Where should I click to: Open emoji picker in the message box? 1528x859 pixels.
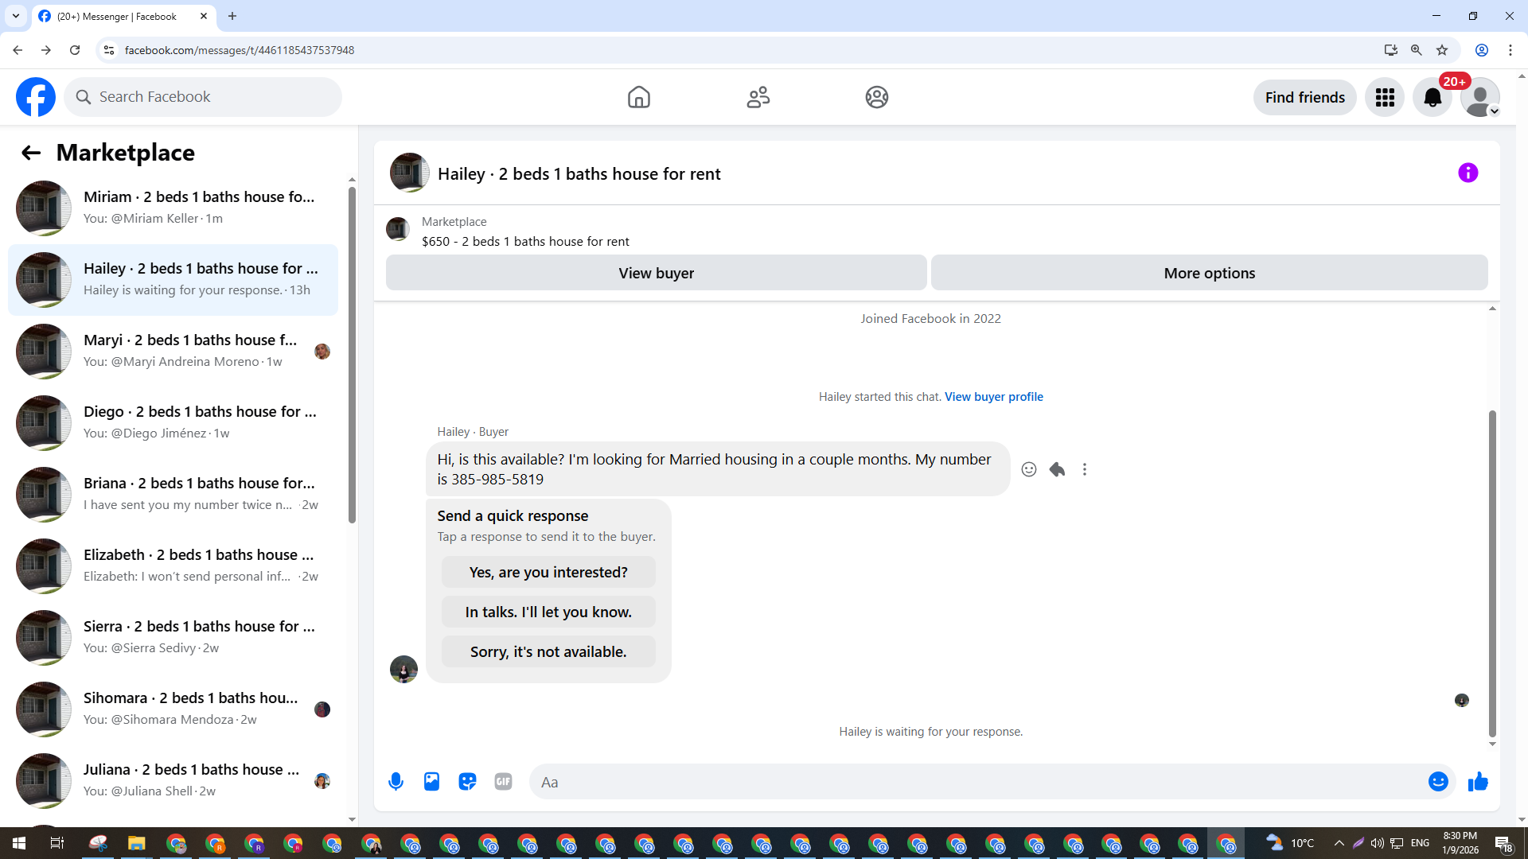[x=1437, y=782]
